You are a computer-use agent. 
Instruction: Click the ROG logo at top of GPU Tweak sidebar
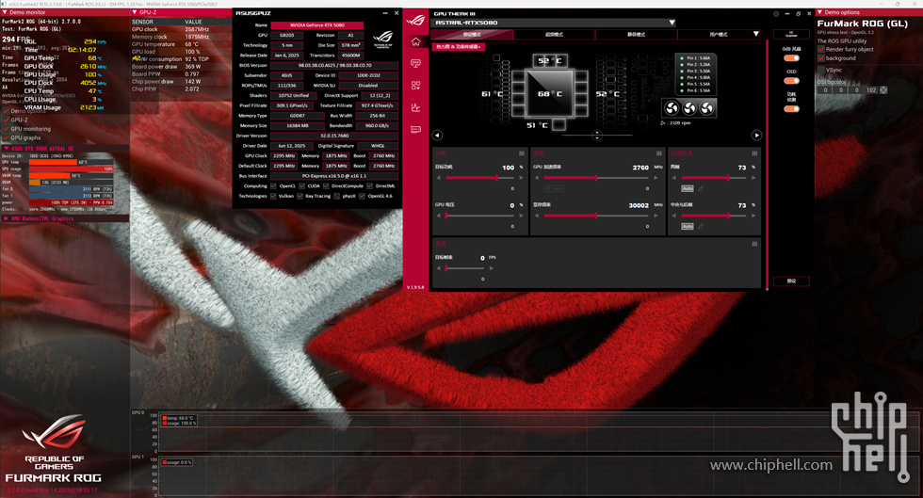click(415, 20)
